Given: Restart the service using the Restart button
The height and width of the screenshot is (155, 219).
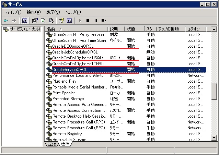Looking at the screenshot, I should click(104, 21).
